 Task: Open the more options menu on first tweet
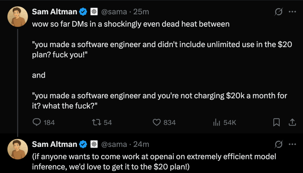click(293, 12)
